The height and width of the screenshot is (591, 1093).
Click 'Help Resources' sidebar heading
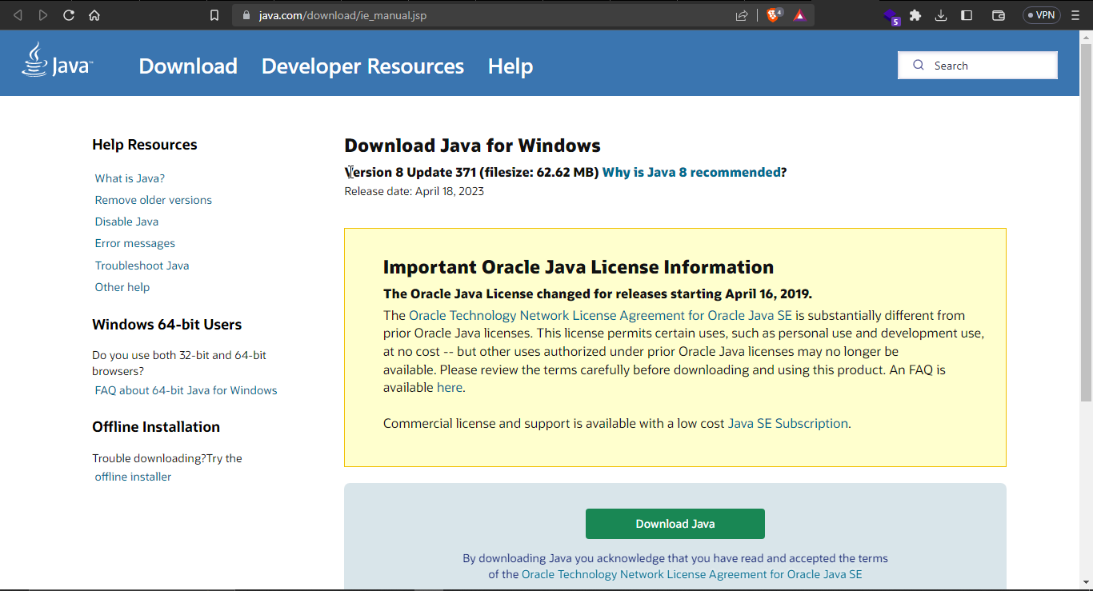pos(144,145)
